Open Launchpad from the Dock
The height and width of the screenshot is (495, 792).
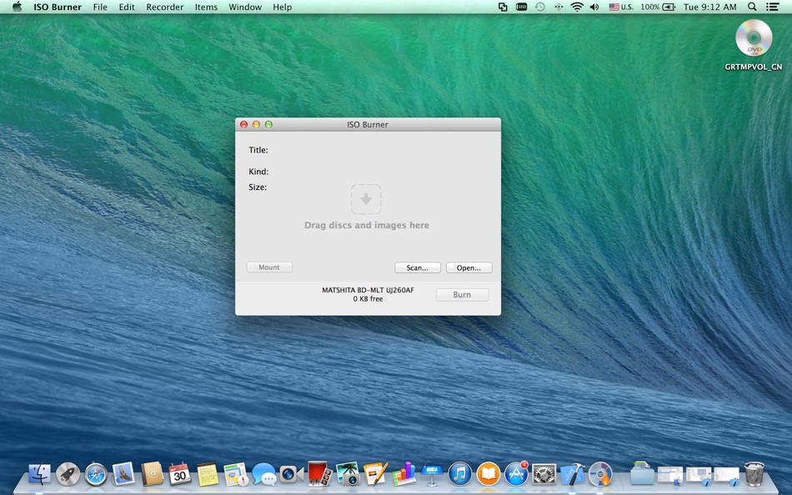68,474
